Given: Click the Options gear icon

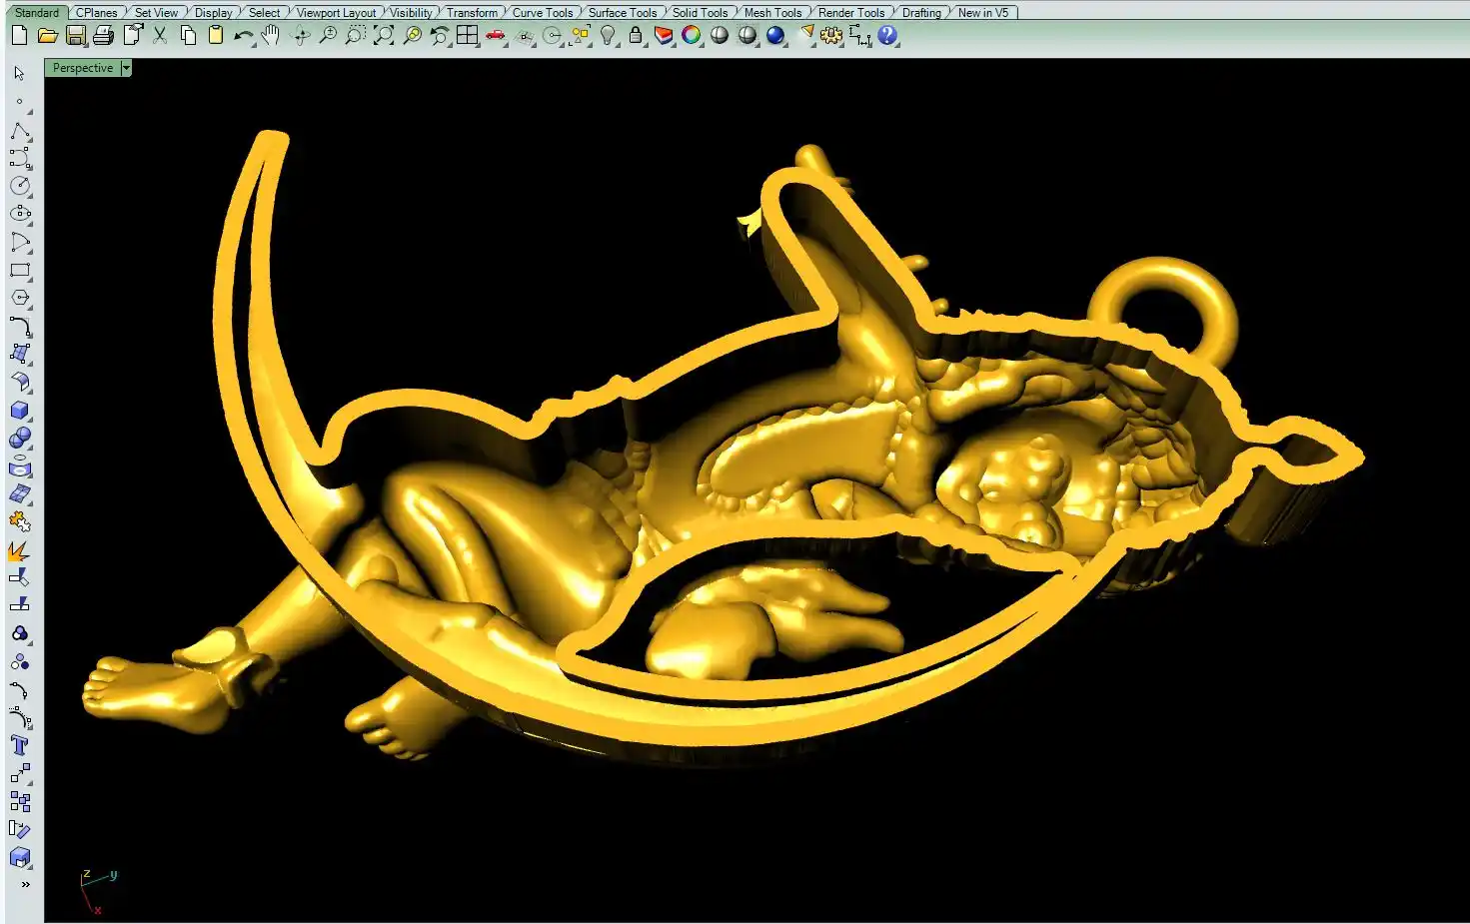Looking at the screenshot, I should tap(831, 36).
